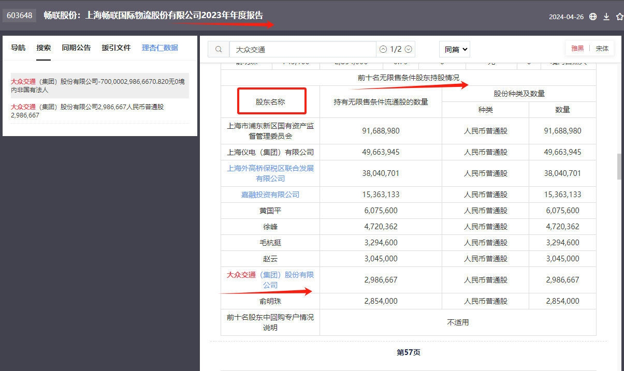Open second search result 人民币普通股 2,986,667
This screenshot has height=371, width=624.
tap(99, 111)
